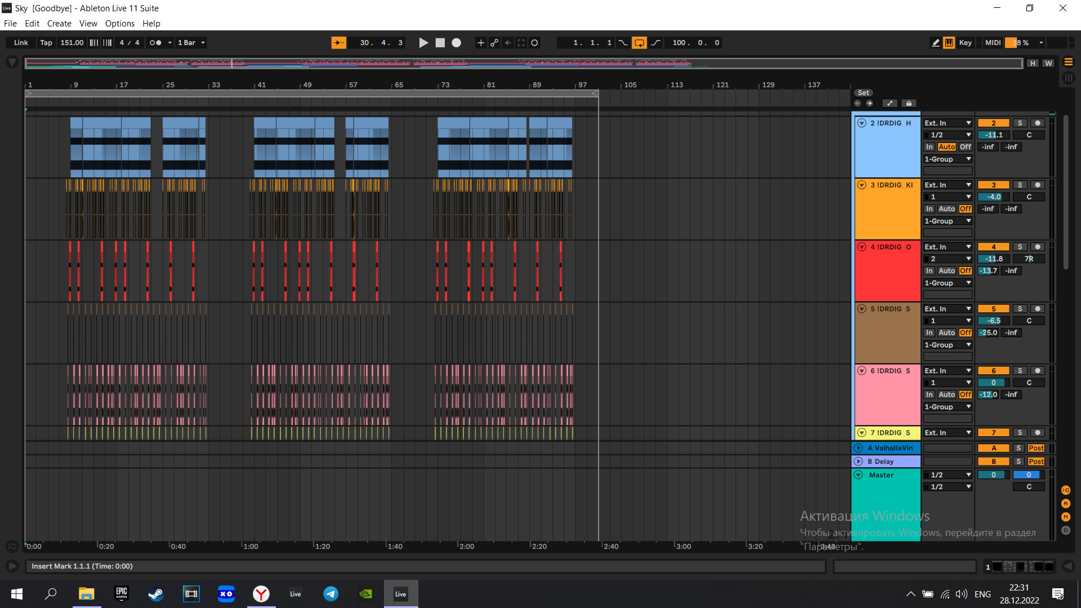Arm track 3 for recording
Screen dimensions: 1081x608
[1038, 185]
